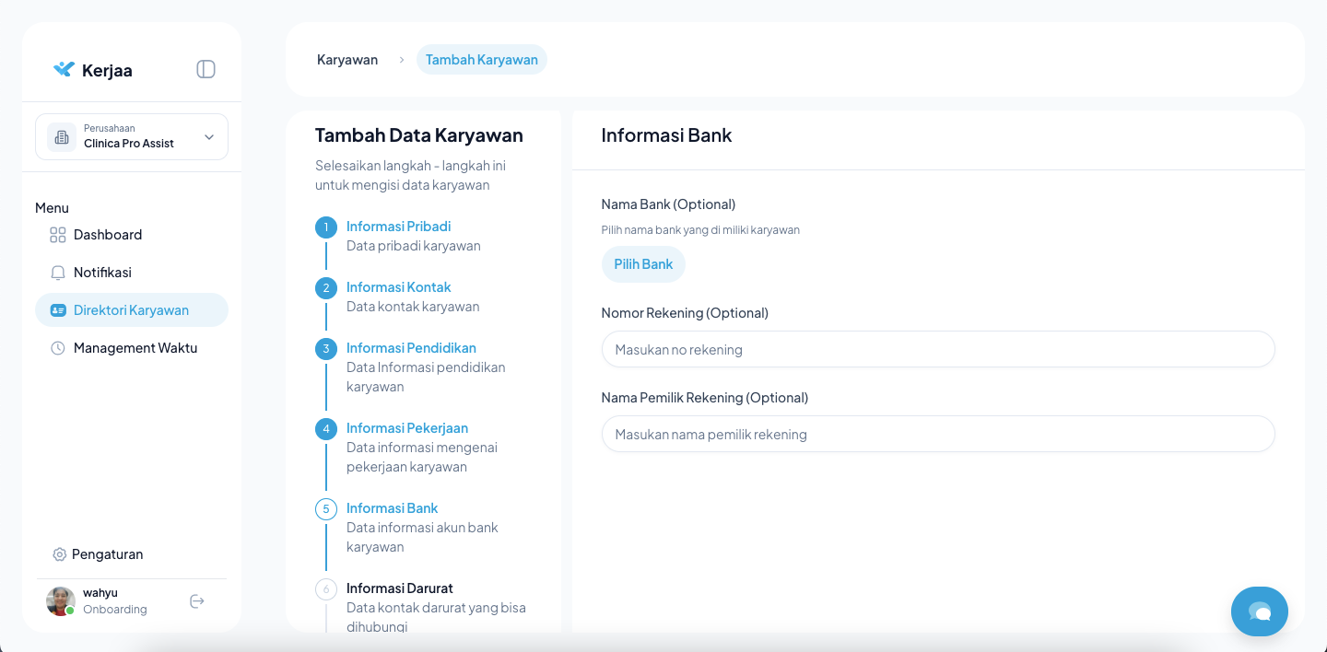Select step 3 Informasi Pendidikan

pos(411,348)
